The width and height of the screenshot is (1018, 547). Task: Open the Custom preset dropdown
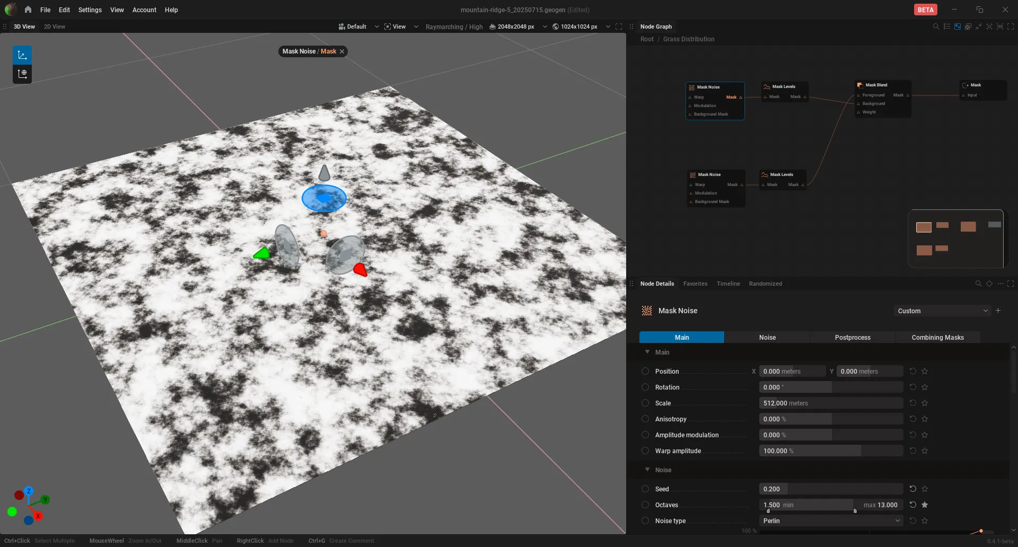coord(942,311)
